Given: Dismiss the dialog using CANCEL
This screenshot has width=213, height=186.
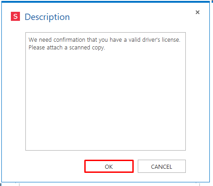Looking at the screenshot, I should 162,166.
